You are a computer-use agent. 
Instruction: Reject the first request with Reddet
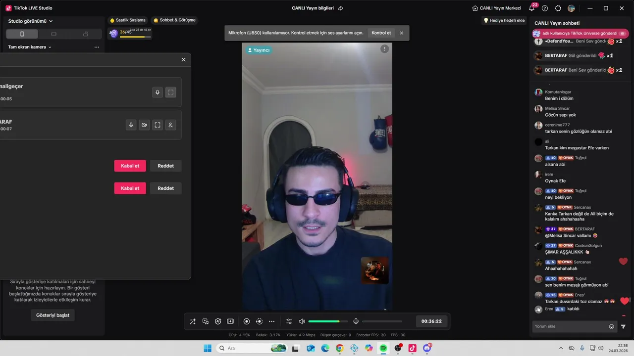click(x=165, y=166)
